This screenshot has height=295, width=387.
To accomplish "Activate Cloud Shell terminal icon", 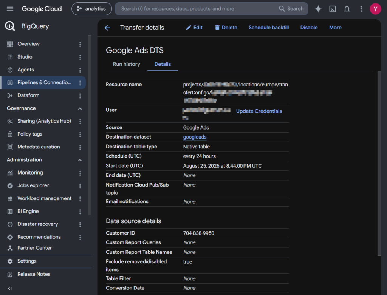I will click(x=333, y=9).
